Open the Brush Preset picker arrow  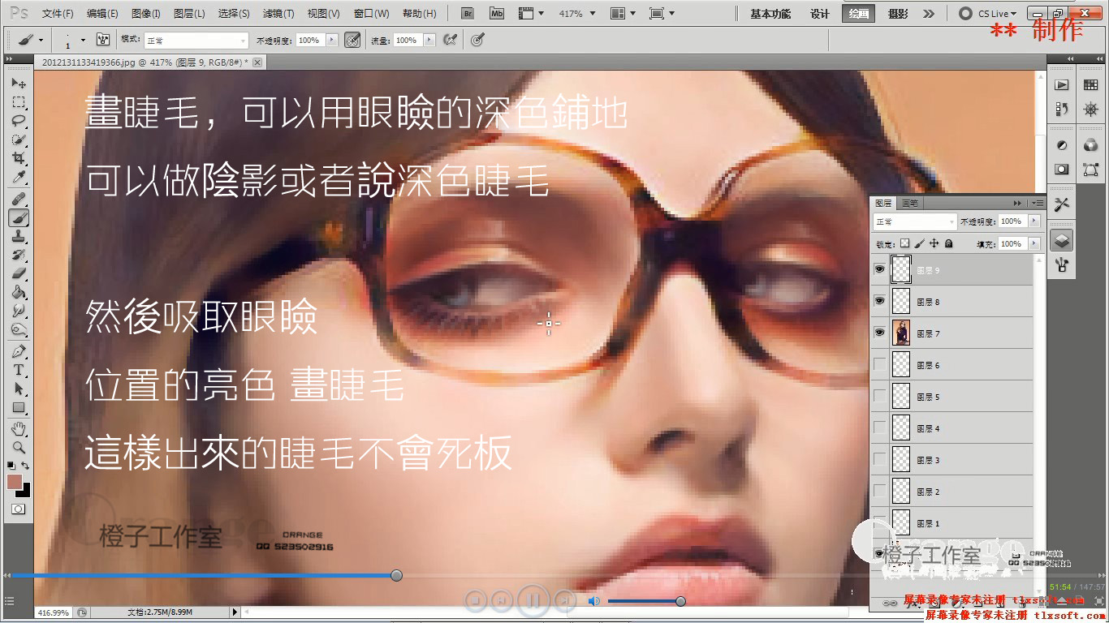(x=84, y=40)
